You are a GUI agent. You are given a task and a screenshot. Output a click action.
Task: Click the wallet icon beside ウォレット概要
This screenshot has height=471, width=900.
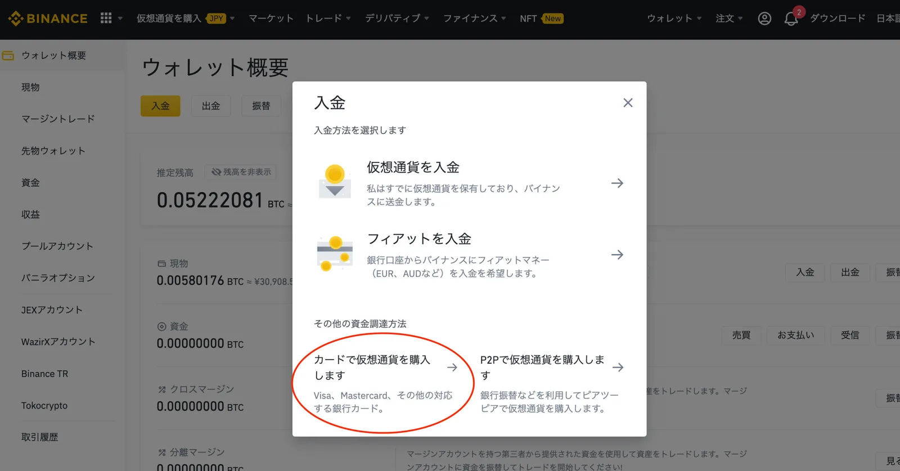[8, 56]
